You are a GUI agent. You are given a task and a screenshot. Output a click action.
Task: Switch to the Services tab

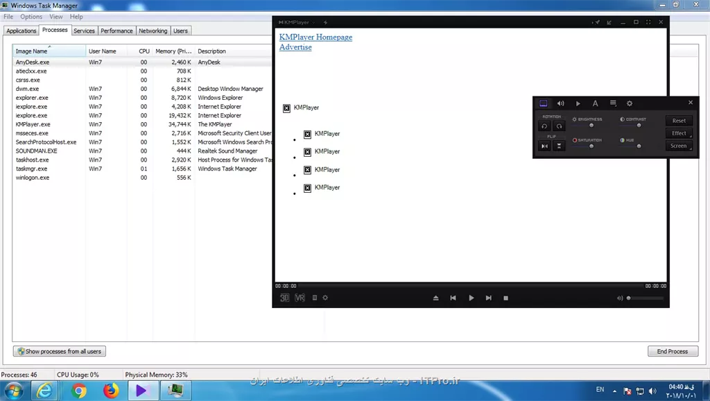pos(84,31)
